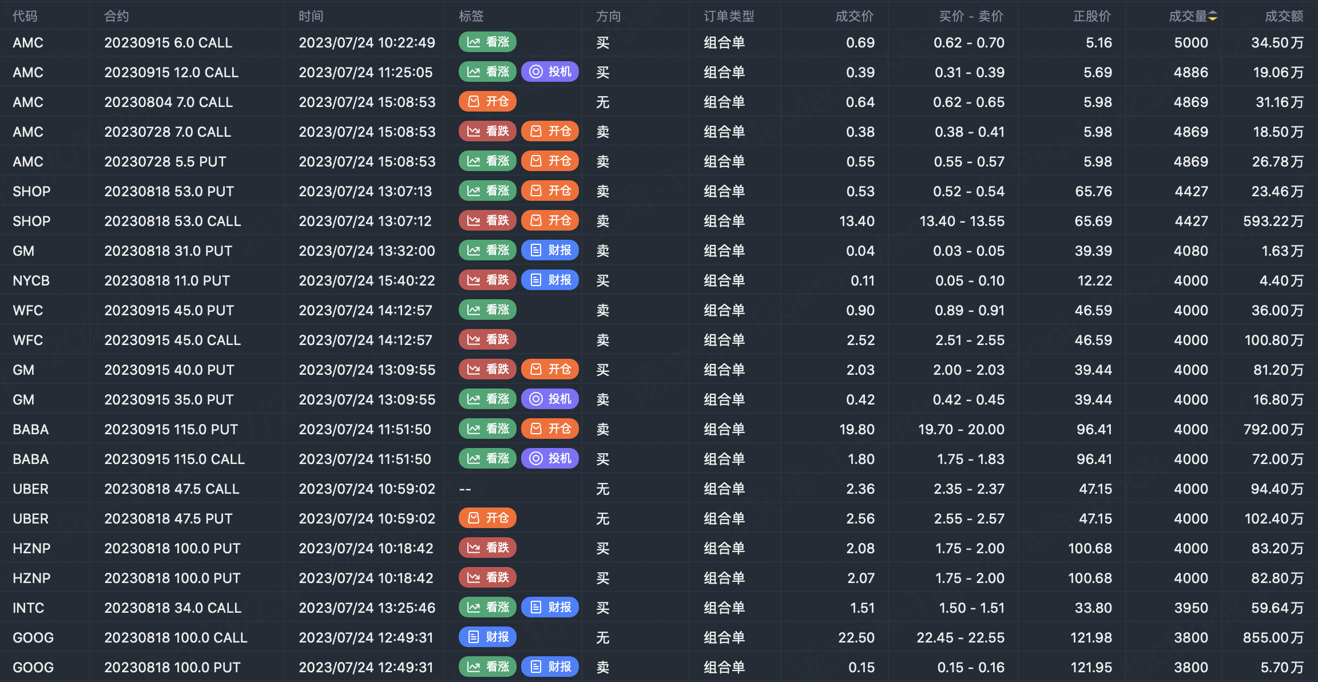Click the 代码 column header

pyautogui.click(x=25, y=16)
